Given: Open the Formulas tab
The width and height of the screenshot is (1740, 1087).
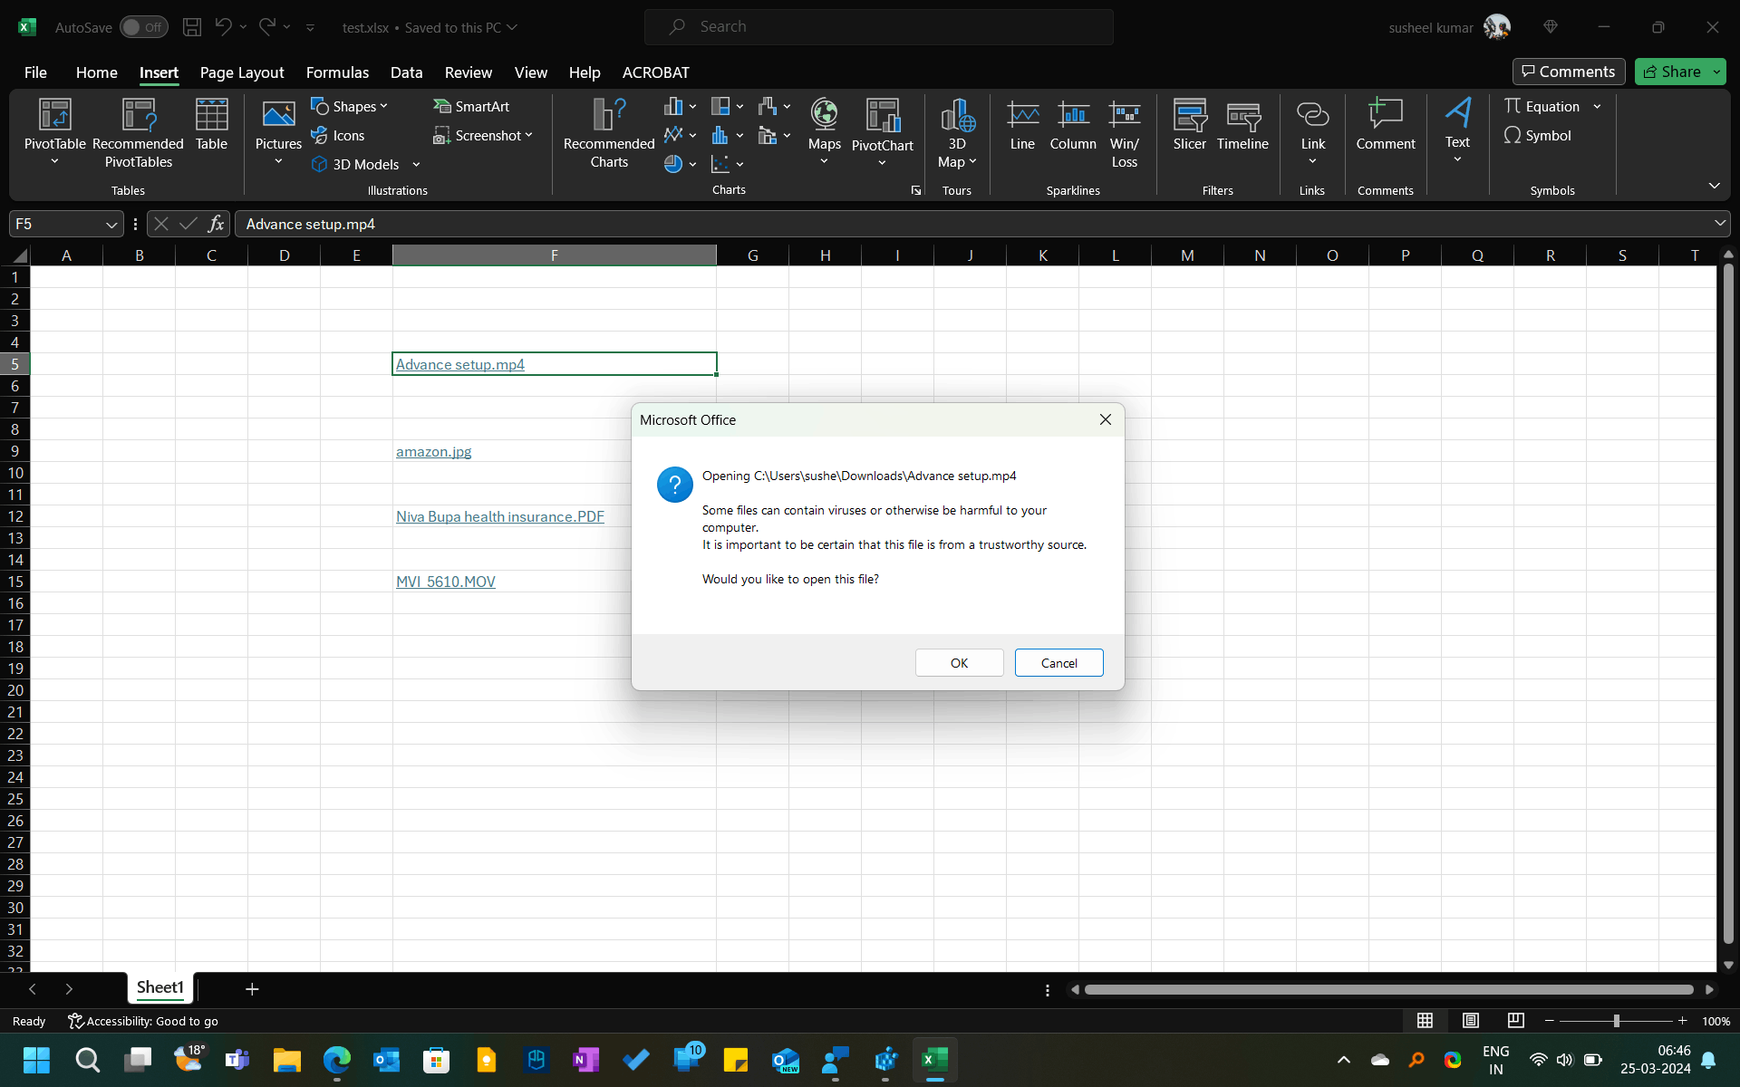Looking at the screenshot, I should [337, 72].
